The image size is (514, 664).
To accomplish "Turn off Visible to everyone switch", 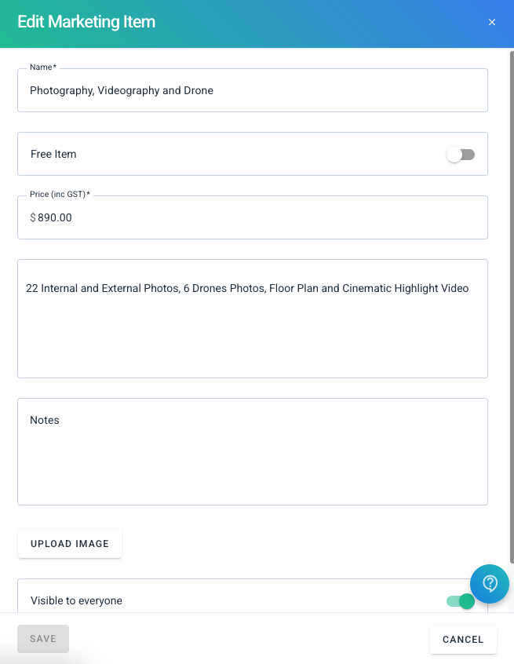I will (x=461, y=601).
